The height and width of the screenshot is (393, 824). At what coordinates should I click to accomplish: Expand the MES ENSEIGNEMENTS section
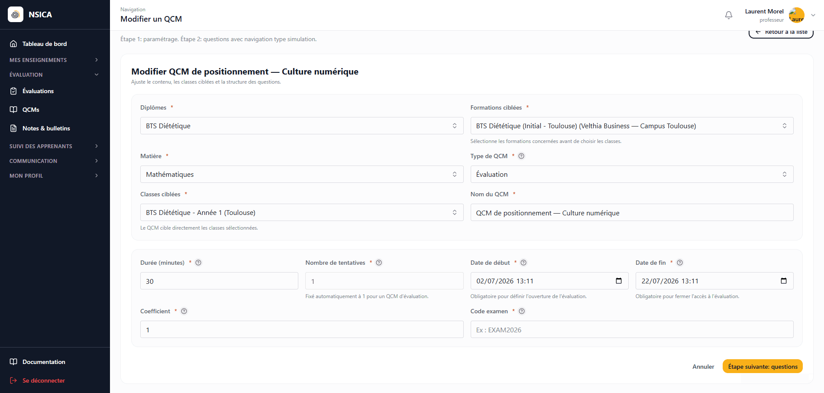pos(55,60)
